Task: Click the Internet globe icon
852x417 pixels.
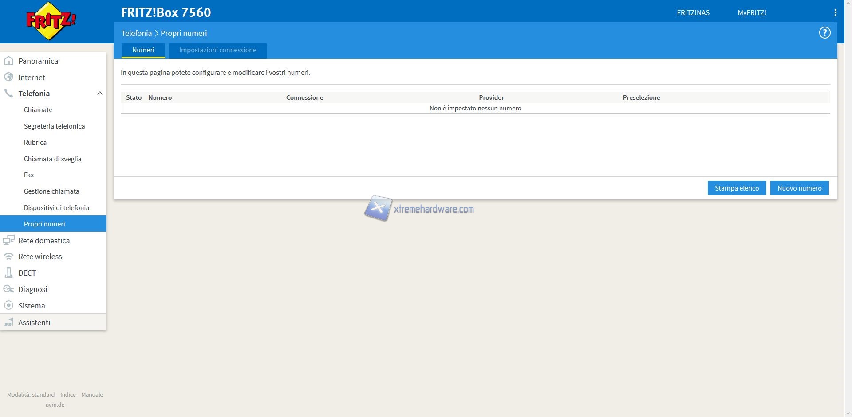Action: [x=8, y=77]
